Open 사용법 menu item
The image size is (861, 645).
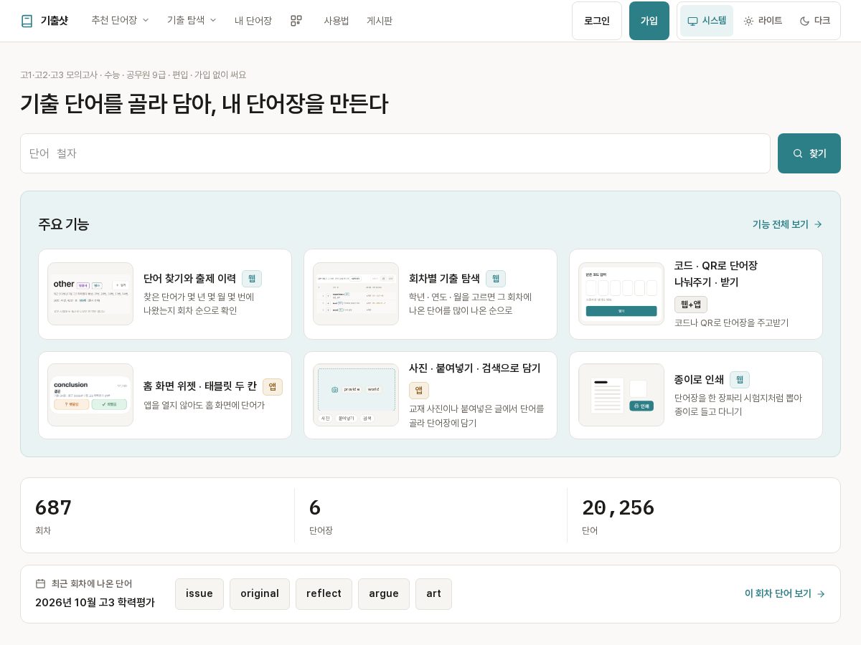pyautogui.click(x=337, y=21)
